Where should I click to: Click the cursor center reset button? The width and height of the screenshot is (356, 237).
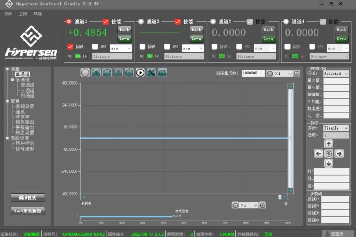329,154
